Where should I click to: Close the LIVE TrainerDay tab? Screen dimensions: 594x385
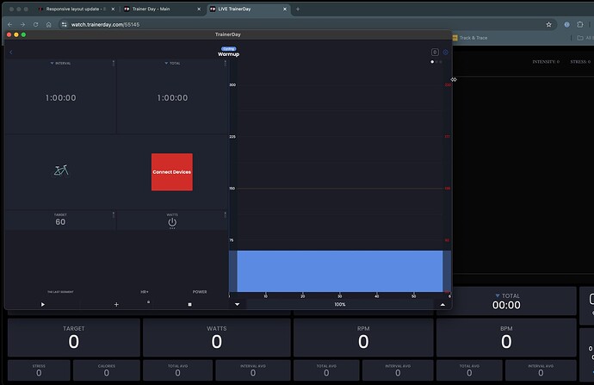click(285, 9)
